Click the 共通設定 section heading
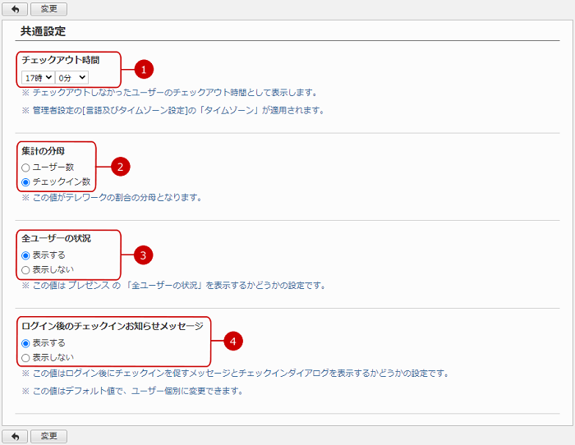This screenshot has height=445, width=575. point(44,31)
